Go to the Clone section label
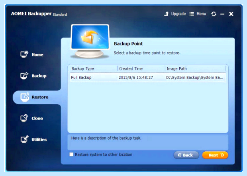Screen dimensions: 247x176 37,118
